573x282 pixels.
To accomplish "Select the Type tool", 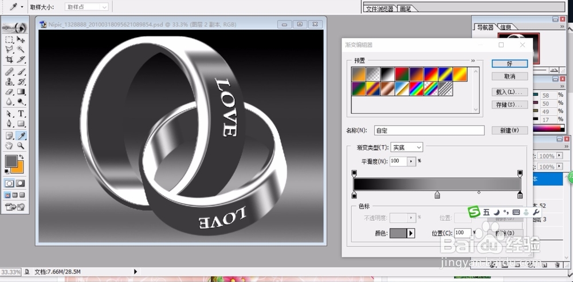I will (x=21, y=114).
